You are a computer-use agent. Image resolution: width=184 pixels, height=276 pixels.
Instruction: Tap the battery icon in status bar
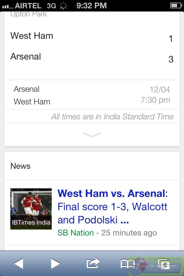176,5
